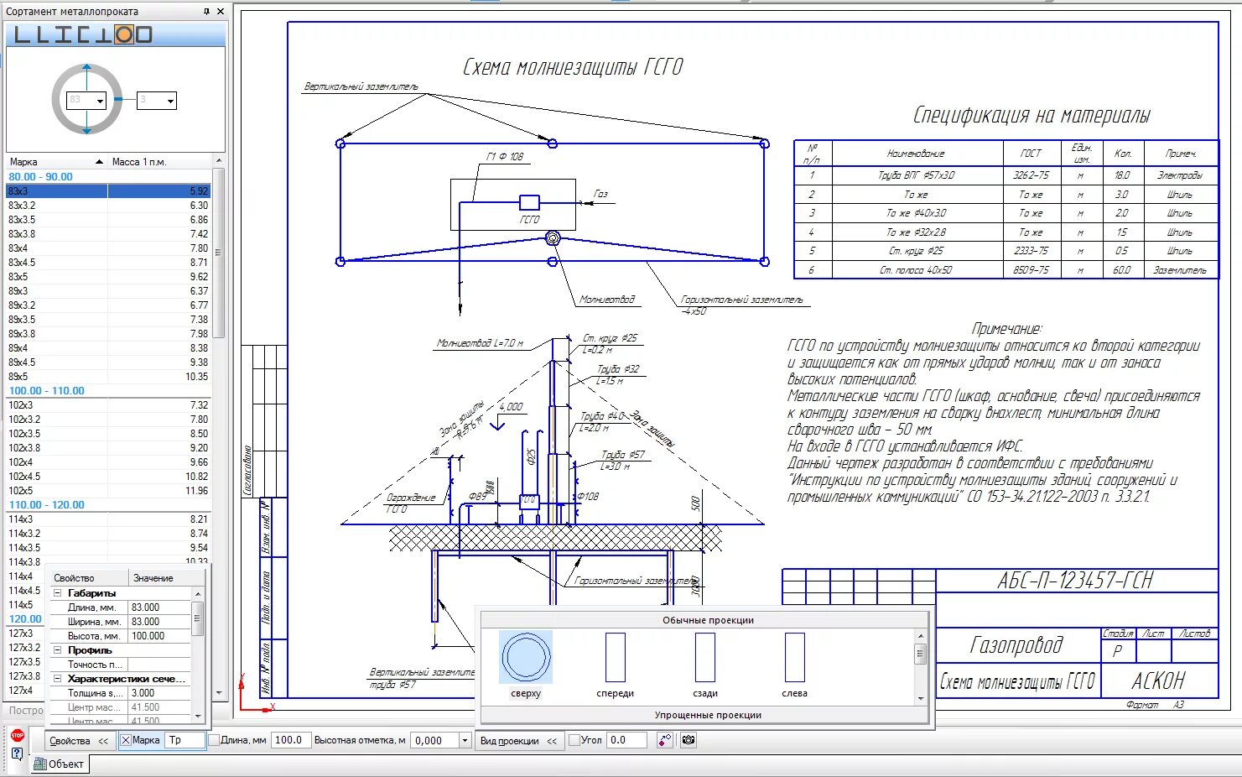Click the Значение column header

coord(166,578)
